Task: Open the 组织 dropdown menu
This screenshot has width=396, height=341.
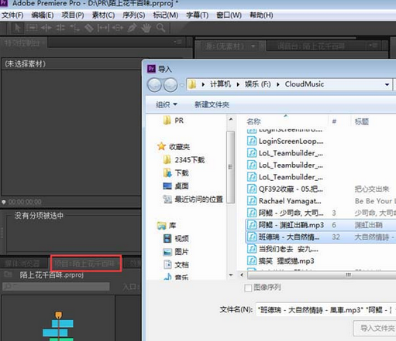Action: coord(167,104)
